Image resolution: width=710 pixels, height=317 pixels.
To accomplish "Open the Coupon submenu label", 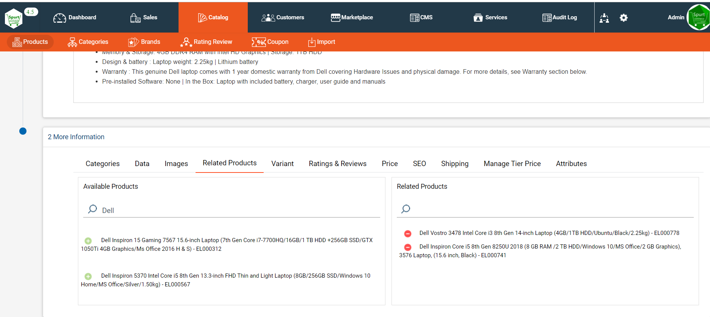I will tap(278, 42).
